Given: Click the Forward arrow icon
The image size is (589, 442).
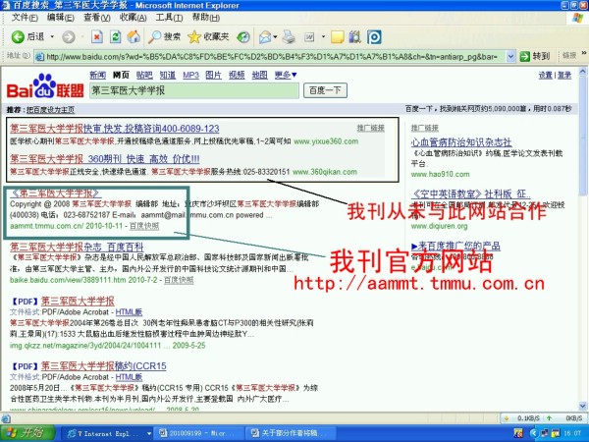Looking at the screenshot, I should [69, 37].
